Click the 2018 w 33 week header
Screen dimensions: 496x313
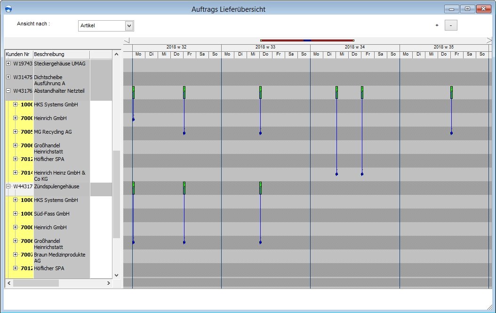tap(265, 47)
